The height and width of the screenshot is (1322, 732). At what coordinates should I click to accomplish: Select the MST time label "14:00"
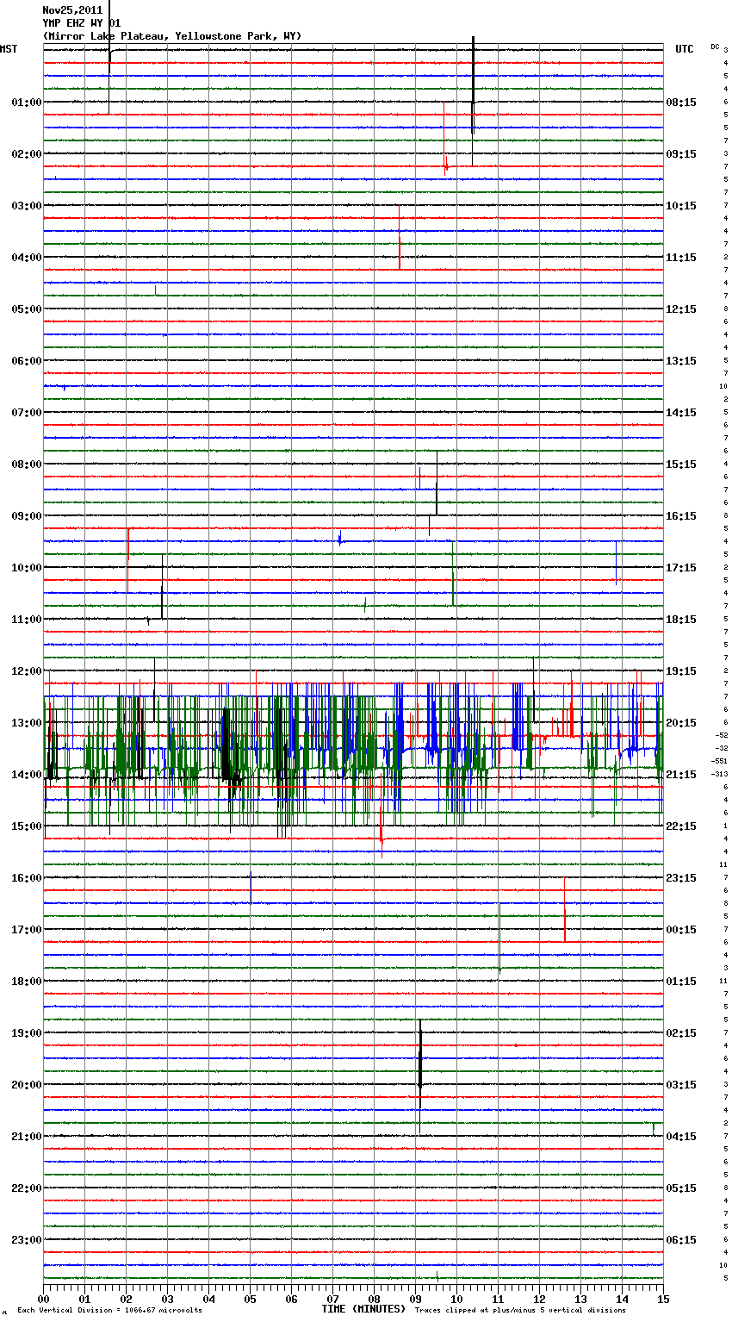[x=27, y=775]
